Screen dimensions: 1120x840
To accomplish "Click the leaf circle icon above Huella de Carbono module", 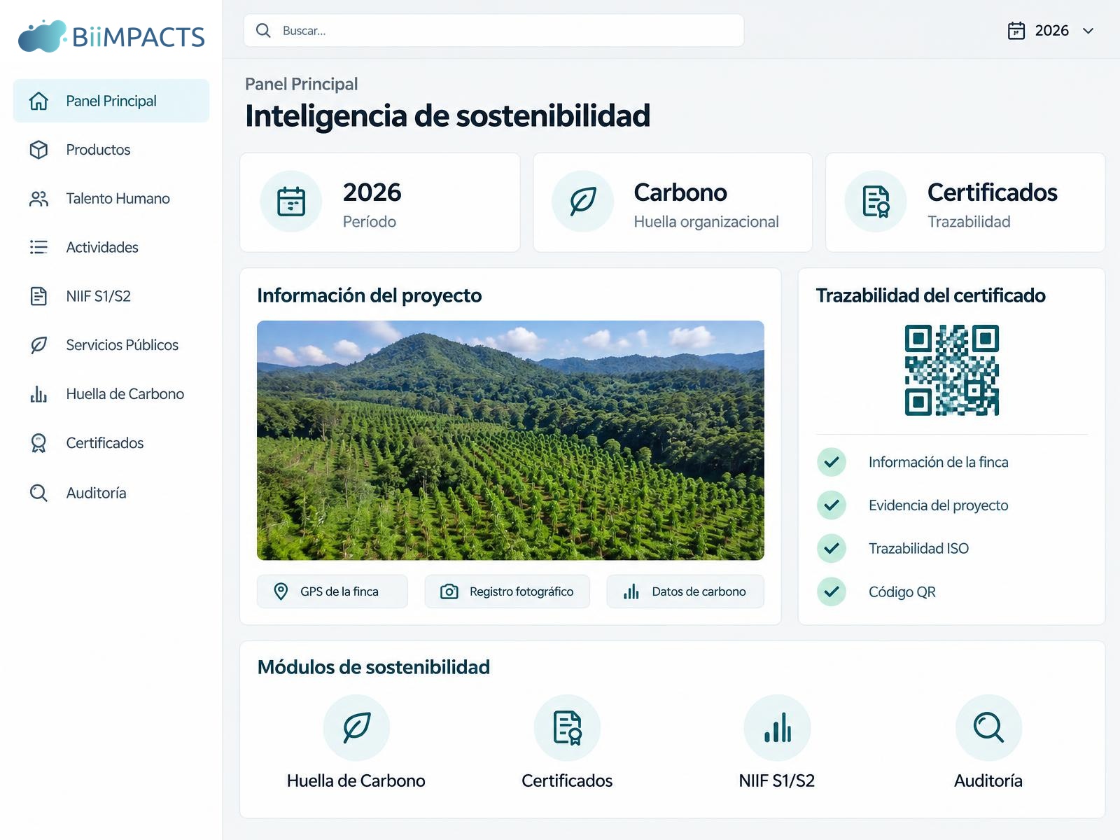I will pyautogui.click(x=356, y=728).
